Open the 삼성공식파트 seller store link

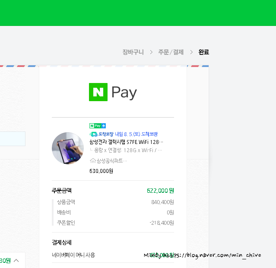pyautogui.click(x=111, y=161)
